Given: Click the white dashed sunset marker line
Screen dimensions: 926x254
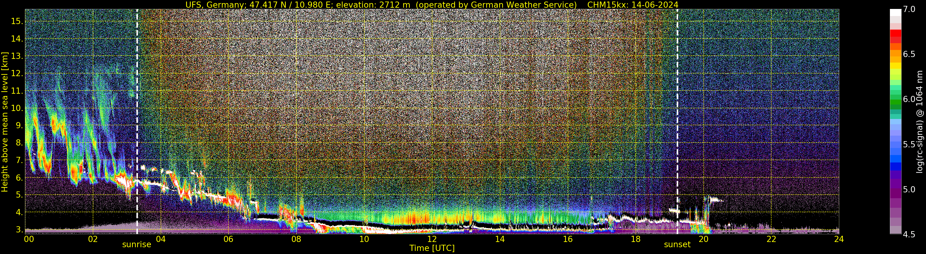Looking at the screenshot, I should click(x=677, y=121).
